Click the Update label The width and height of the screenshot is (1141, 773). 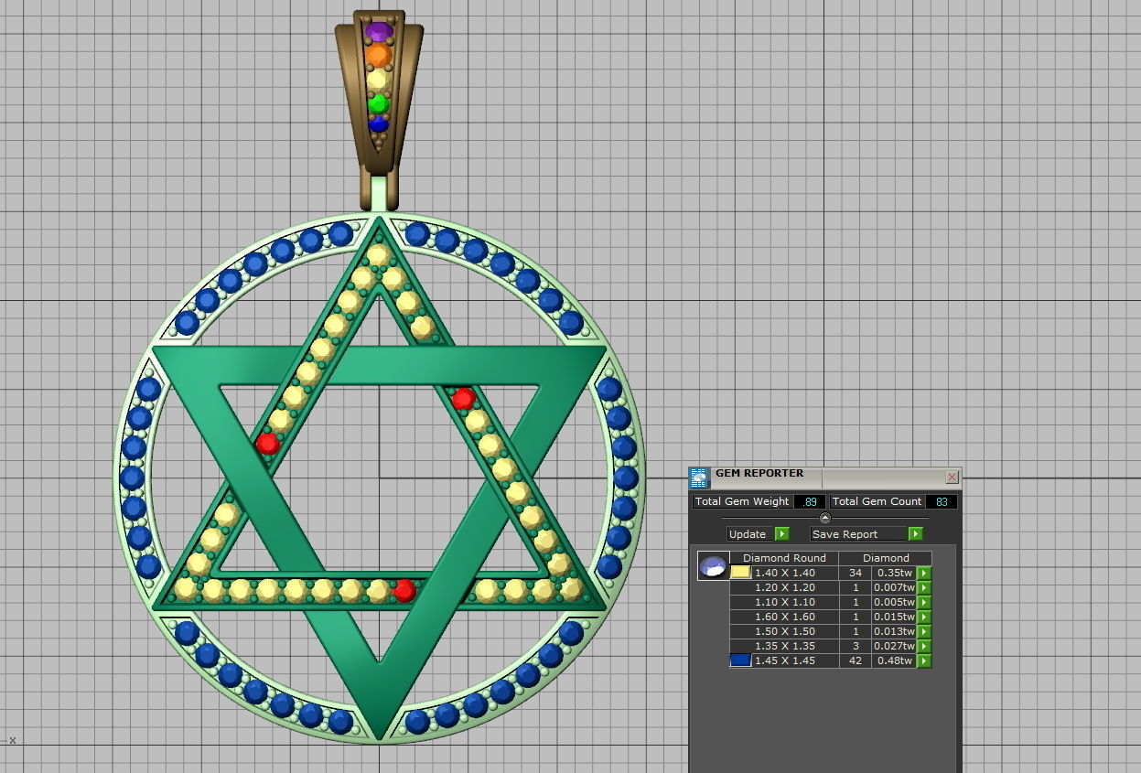pos(748,534)
